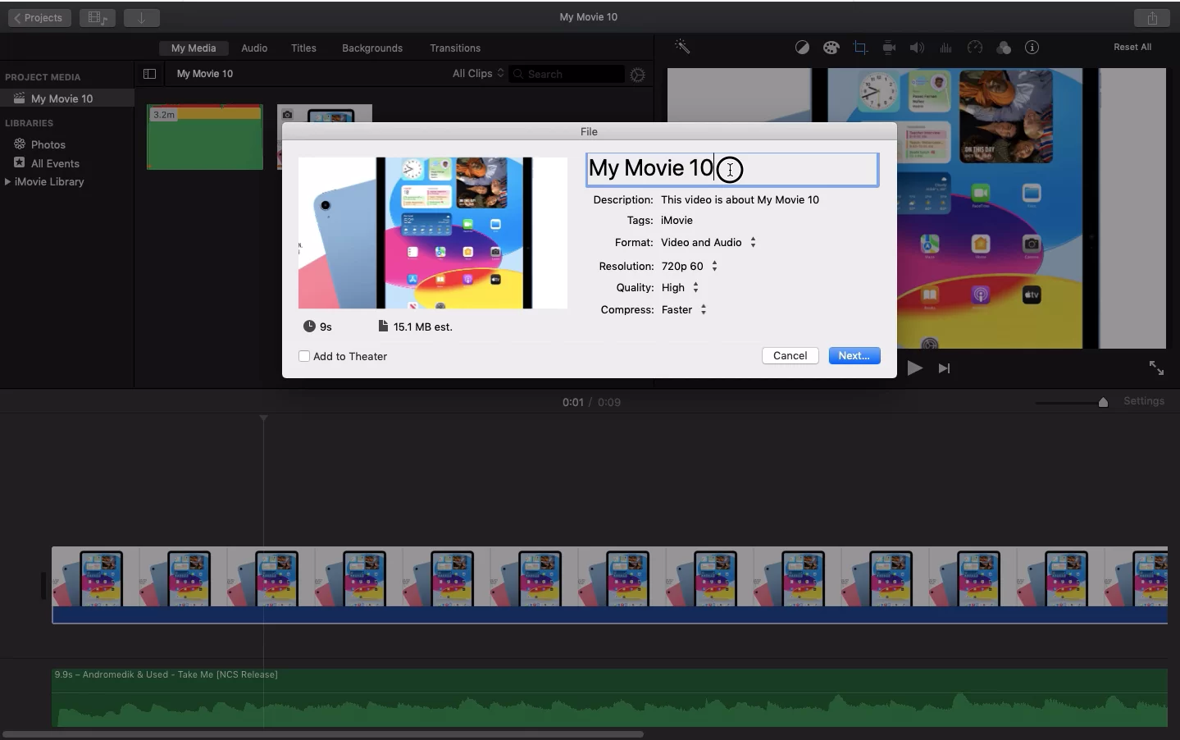Go back to Projects
1180x740 pixels.
tap(39, 17)
